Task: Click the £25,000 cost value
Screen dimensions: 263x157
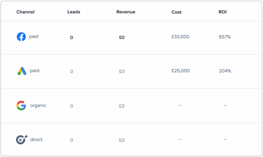Action: [x=180, y=71]
